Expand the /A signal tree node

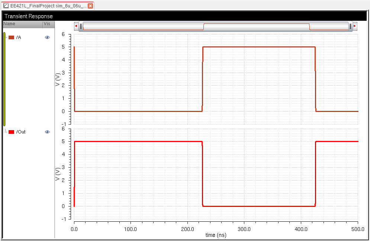click(6, 37)
